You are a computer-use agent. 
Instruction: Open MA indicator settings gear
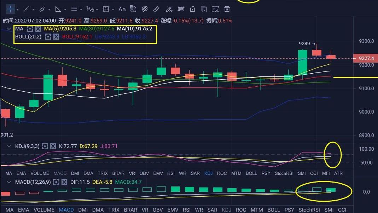click(x=30, y=29)
